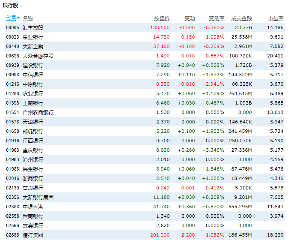Sort by 成交金额 column header
The width and height of the screenshot is (294, 240).
click(x=241, y=18)
